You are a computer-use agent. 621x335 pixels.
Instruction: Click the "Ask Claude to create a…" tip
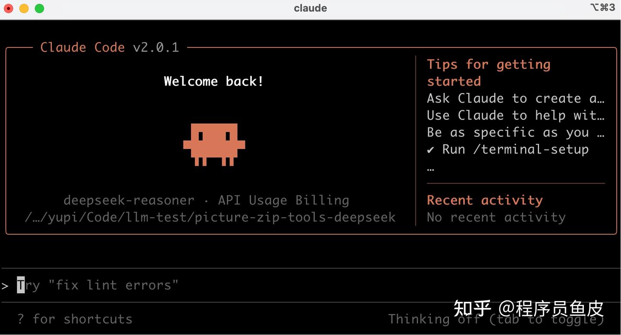(x=516, y=98)
